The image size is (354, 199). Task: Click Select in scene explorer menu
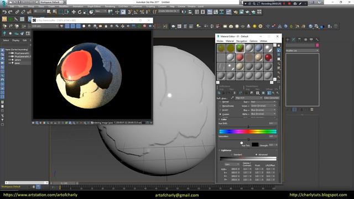(x=6, y=40)
